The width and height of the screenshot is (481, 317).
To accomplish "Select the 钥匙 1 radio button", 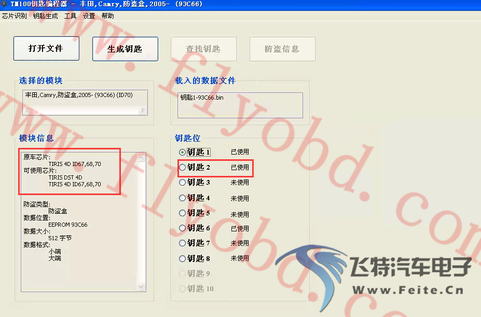I will click(x=182, y=152).
